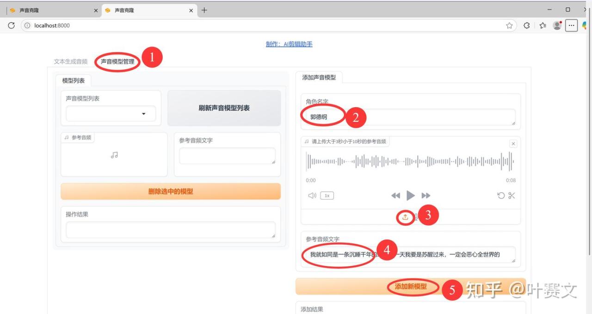The width and height of the screenshot is (592, 314).
Task: Click the audio waveform to seek
Action: point(410,162)
